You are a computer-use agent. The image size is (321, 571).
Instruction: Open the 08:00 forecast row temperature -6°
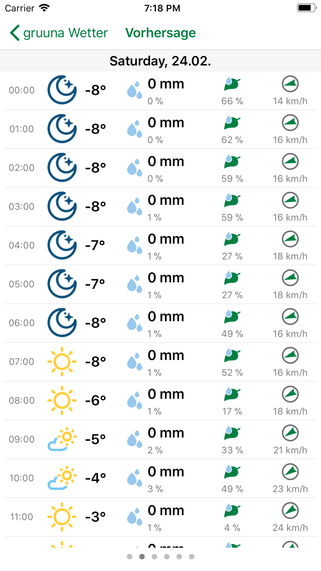click(x=95, y=400)
